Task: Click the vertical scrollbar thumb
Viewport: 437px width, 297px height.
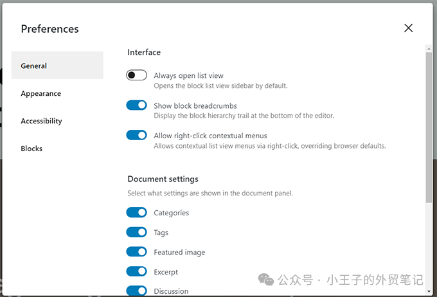Action: point(429,127)
